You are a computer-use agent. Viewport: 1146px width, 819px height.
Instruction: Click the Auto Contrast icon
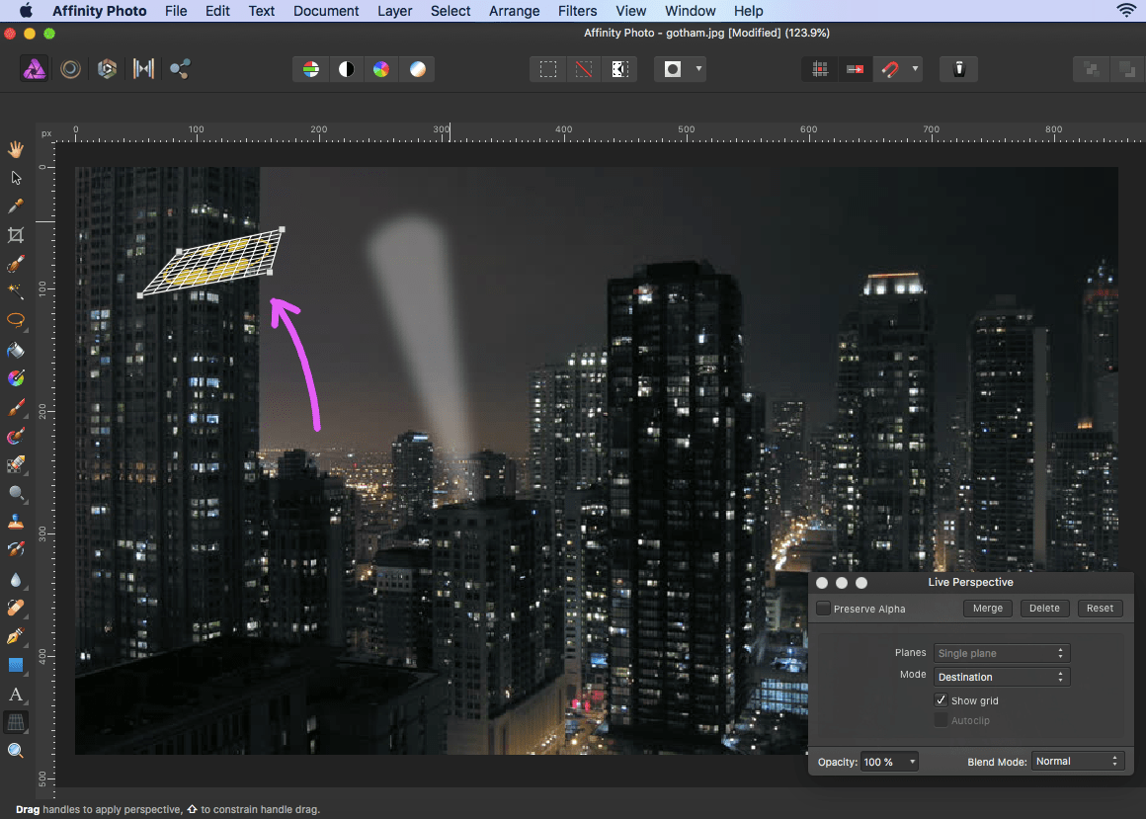coord(346,69)
